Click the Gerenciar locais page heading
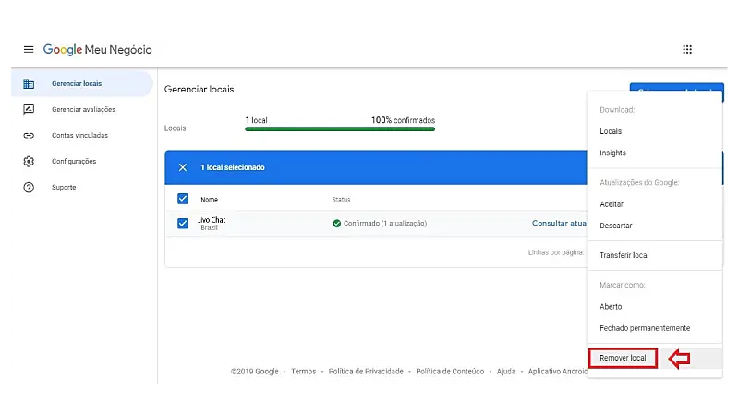Screen dimensions: 739x416 199,89
